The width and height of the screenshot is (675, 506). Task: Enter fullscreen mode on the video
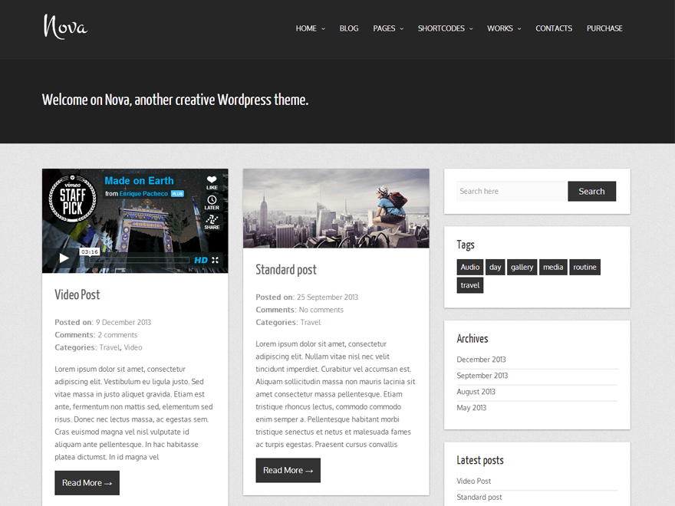pyautogui.click(x=216, y=260)
